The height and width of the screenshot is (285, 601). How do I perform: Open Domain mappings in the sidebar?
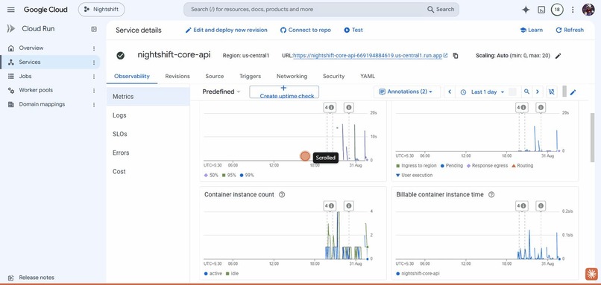[x=42, y=104]
